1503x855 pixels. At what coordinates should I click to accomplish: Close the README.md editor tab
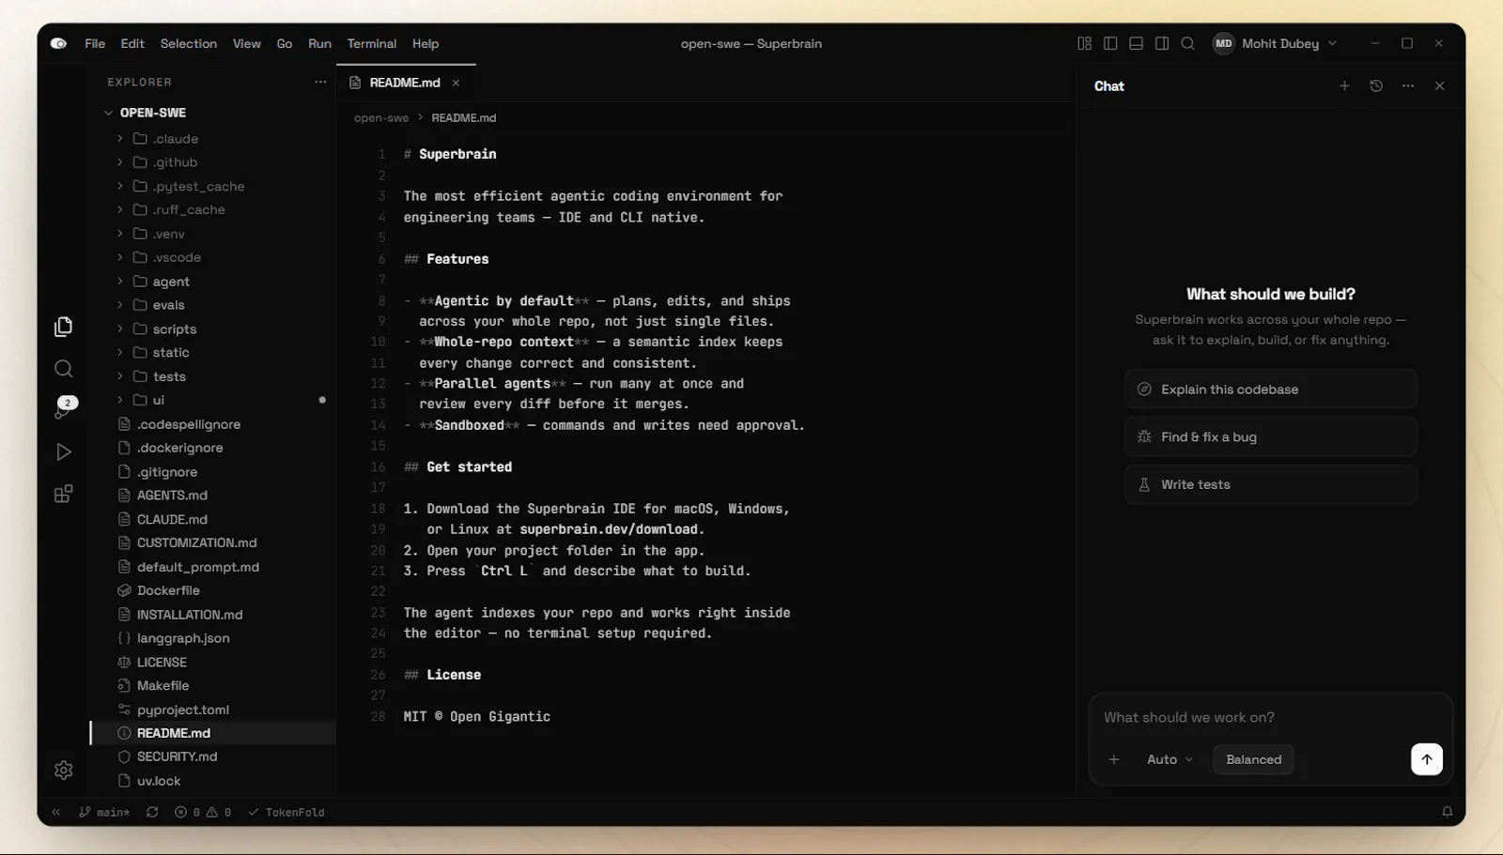tap(456, 83)
